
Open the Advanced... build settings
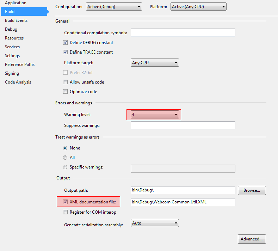tap(252, 239)
